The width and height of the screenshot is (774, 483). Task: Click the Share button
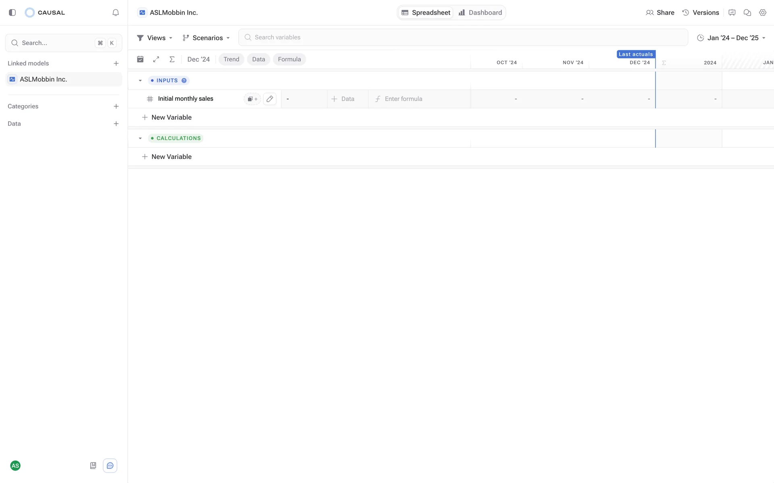coord(660,12)
